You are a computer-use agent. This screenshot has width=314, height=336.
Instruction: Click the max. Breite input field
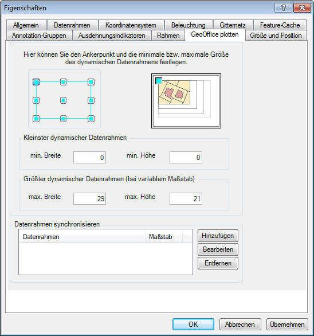pyautogui.click(x=89, y=198)
